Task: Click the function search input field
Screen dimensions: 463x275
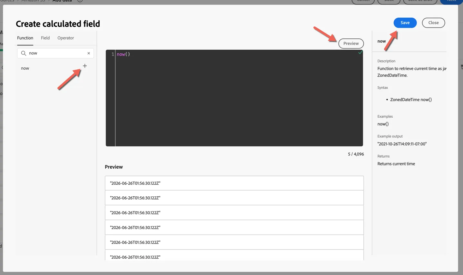Action: (x=55, y=53)
